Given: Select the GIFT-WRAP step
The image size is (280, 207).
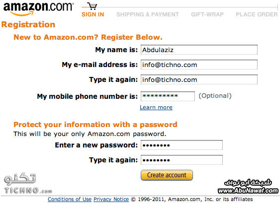Looking at the screenshot, I should pyautogui.click(x=207, y=14).
